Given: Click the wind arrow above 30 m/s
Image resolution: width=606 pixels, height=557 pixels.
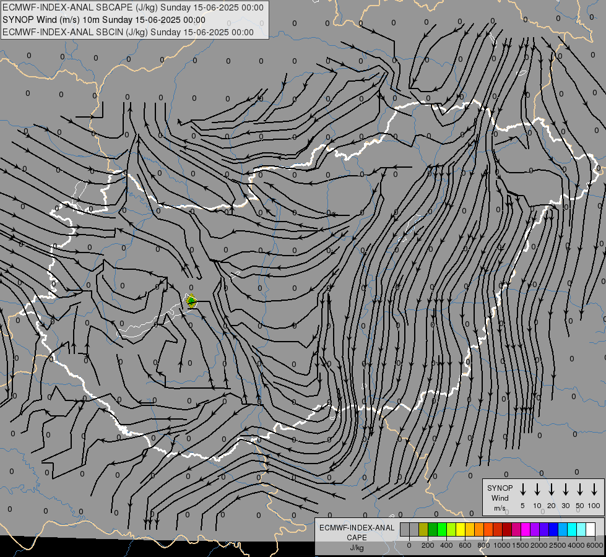Looking at the screenshot, I should [x=565, y=490].
